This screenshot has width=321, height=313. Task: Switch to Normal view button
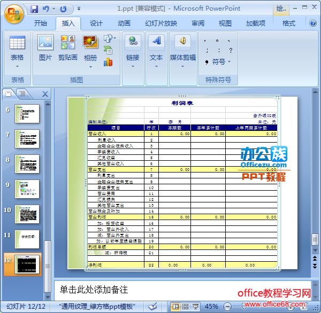(175, 307)
